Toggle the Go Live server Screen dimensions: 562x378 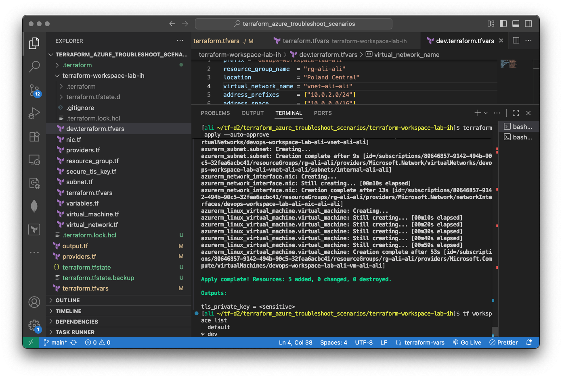pos(467,342)
